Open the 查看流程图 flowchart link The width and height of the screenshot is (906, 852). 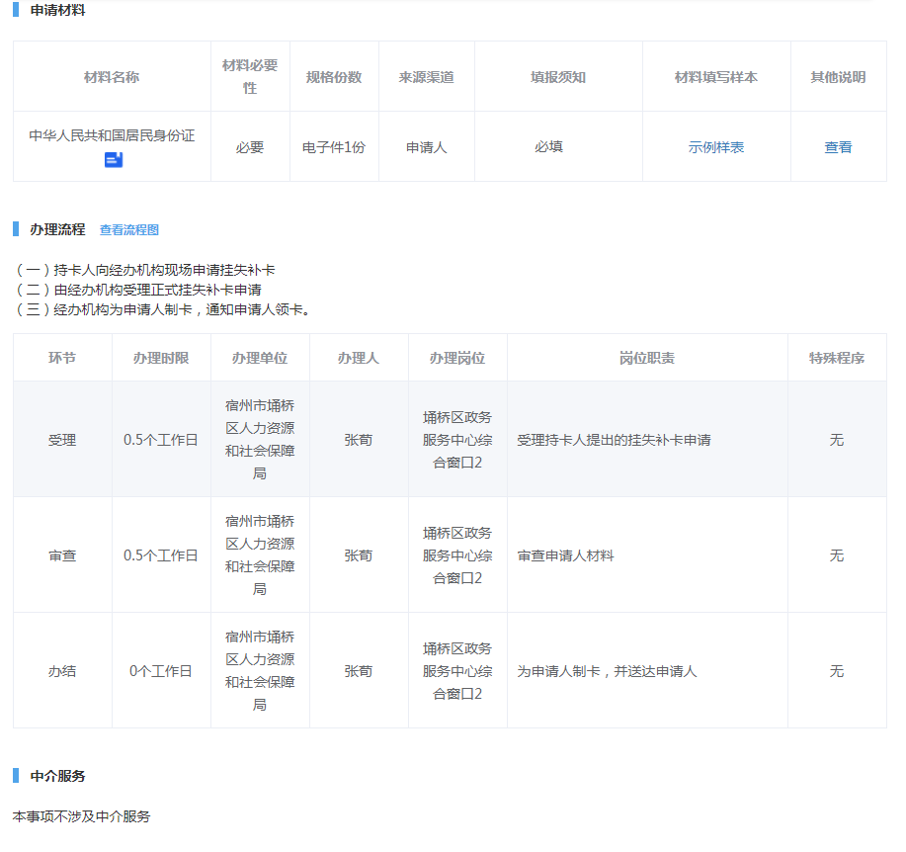129,230
